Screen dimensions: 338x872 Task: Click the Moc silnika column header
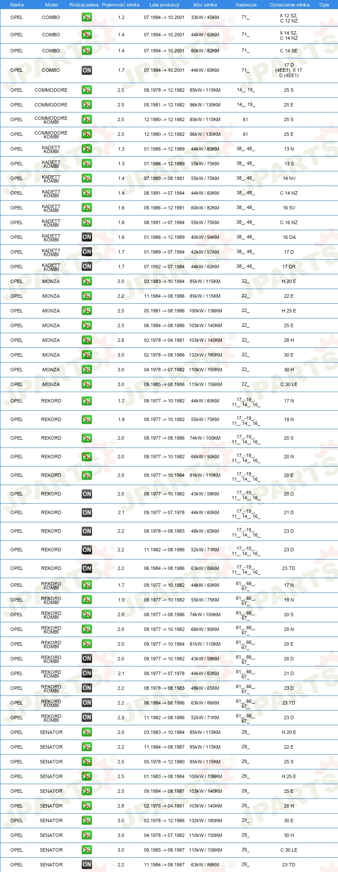[205, 5]
